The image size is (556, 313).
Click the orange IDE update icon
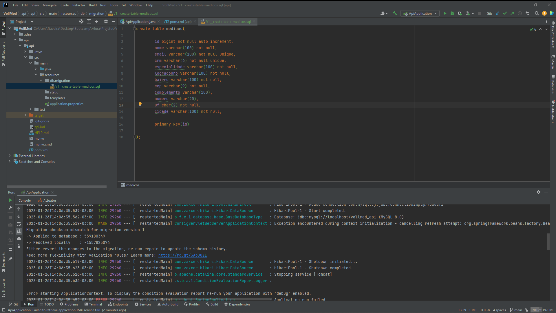[544, 13]
